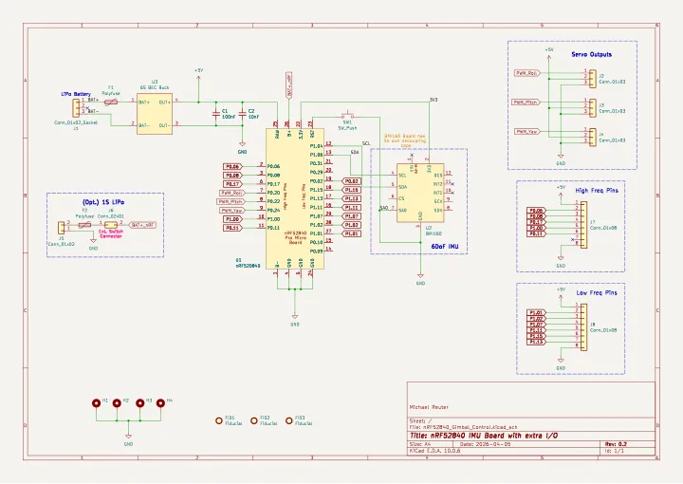Select the J5 Conn_01x02 connector symbol
This screenshot has height=484, width=683.
click(62, 228)
